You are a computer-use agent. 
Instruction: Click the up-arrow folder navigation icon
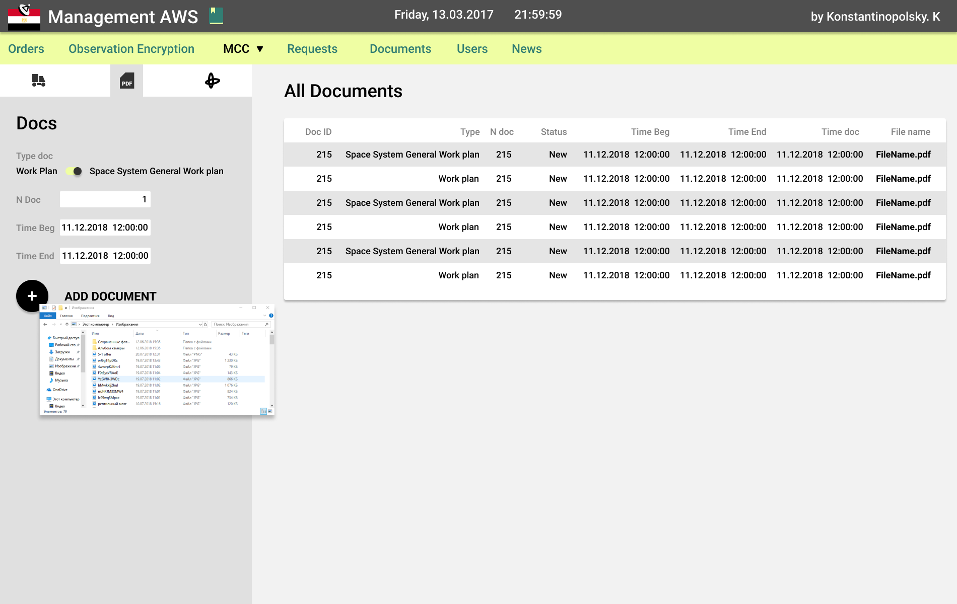[x=67, y=325]
